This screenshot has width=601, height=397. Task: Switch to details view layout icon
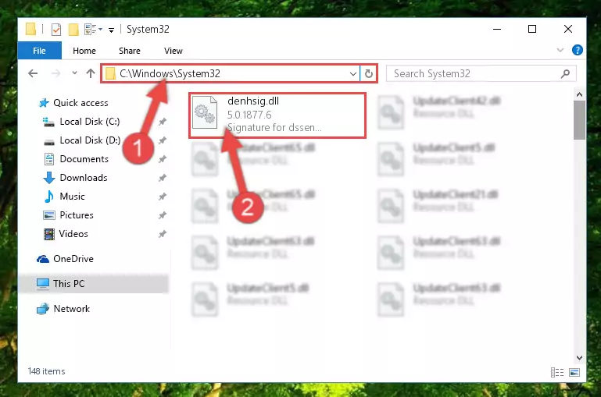557,372
